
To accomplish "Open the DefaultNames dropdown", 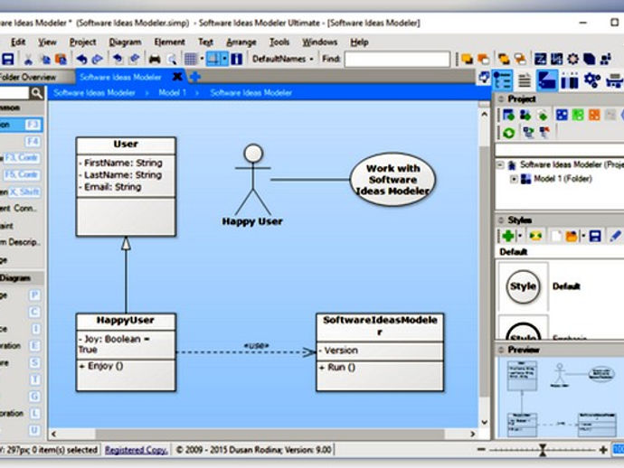I will point(283,59).
